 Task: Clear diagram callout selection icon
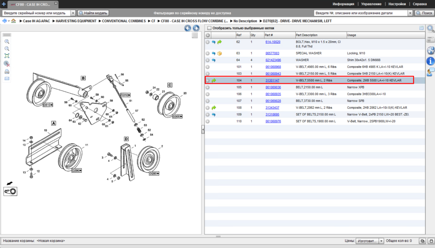7,64
